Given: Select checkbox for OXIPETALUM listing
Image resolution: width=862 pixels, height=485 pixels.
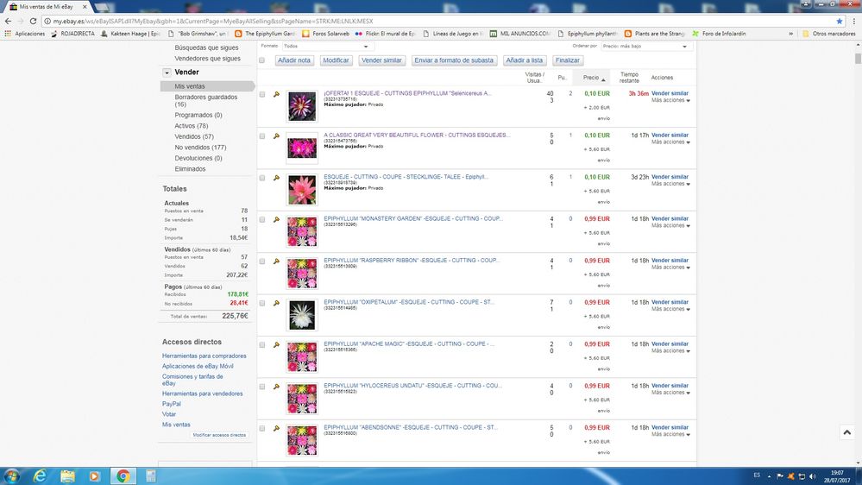Looking at the screenshot, I should (262, 304).
